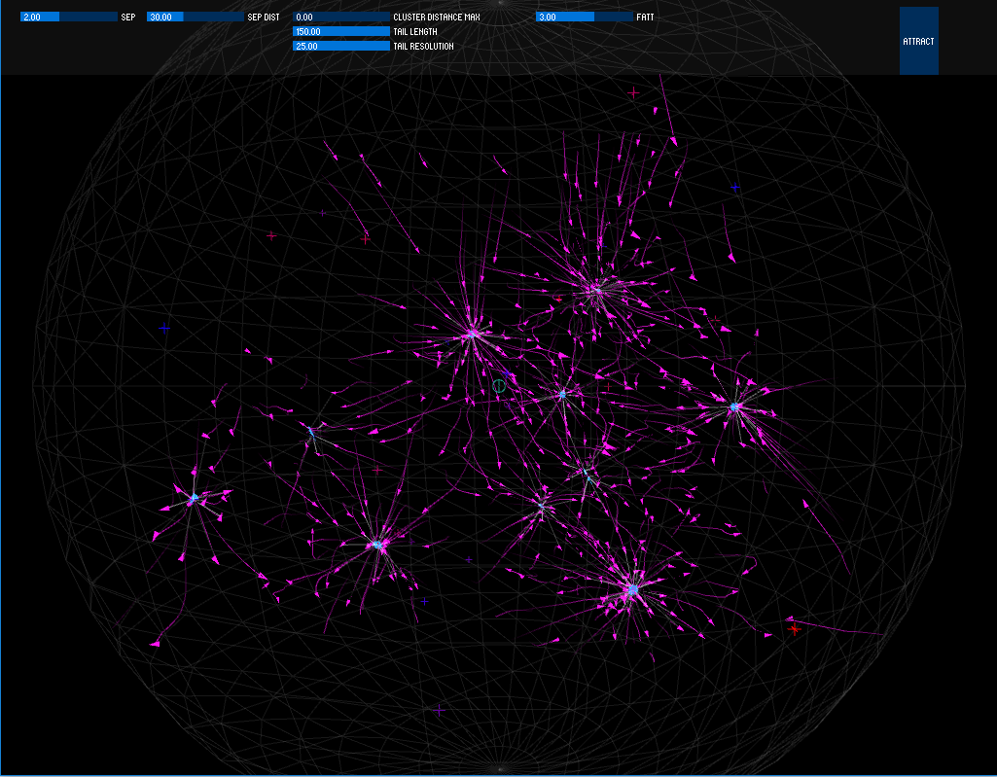This screenshot has height=777, width=997.
Task: Click the SEP value readout field
Action: tap(34, 16)
